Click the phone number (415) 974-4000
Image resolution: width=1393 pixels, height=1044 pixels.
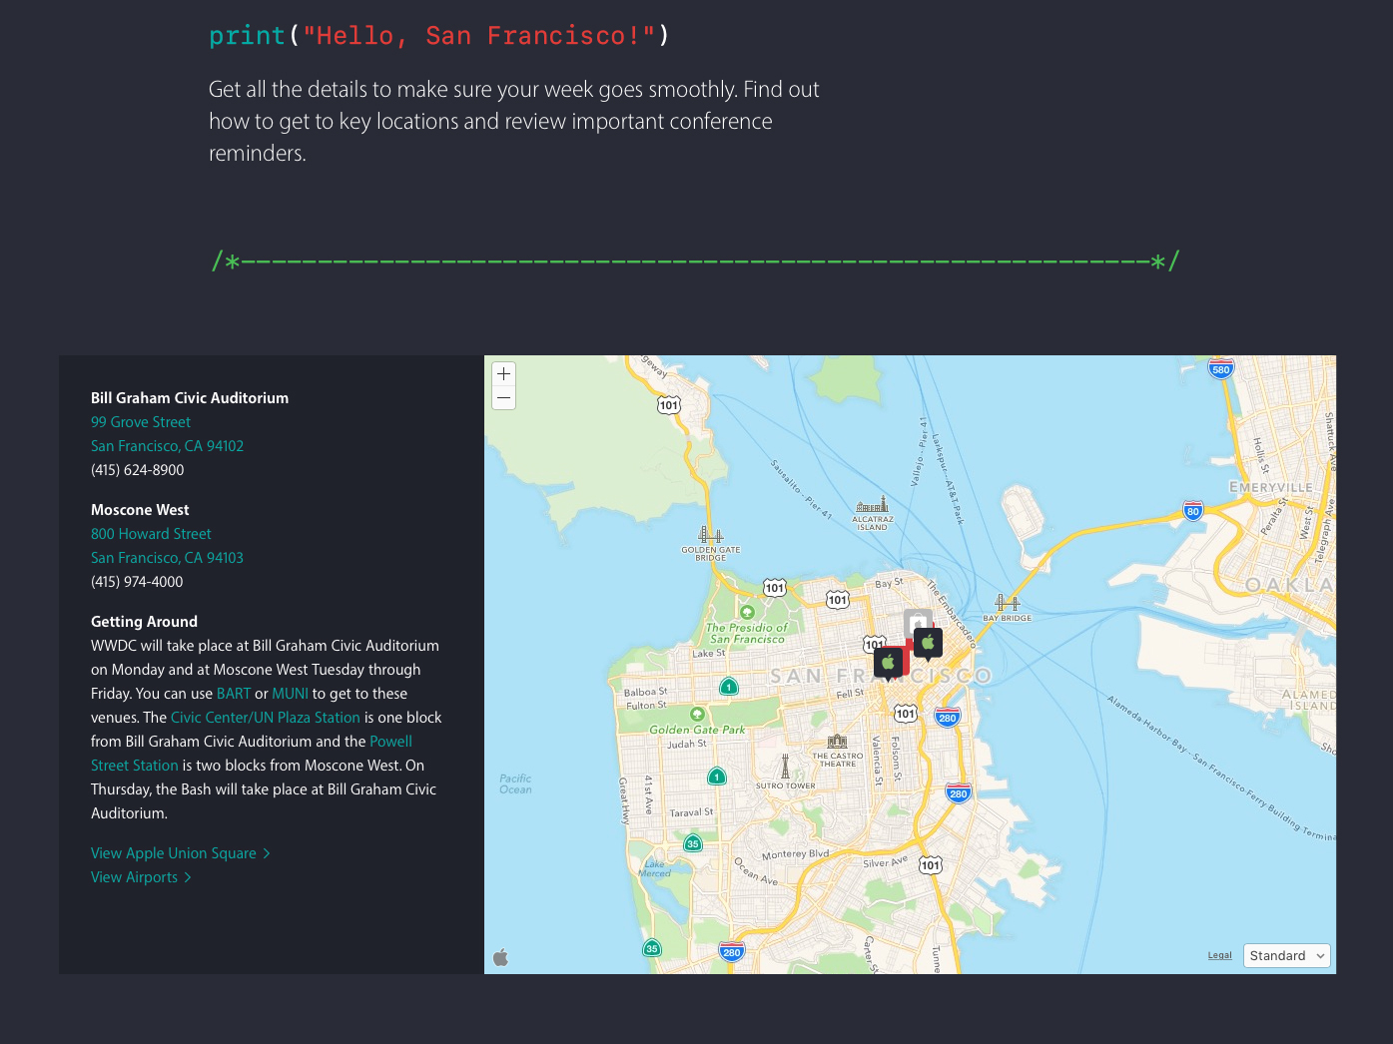(x=137, y=582)
